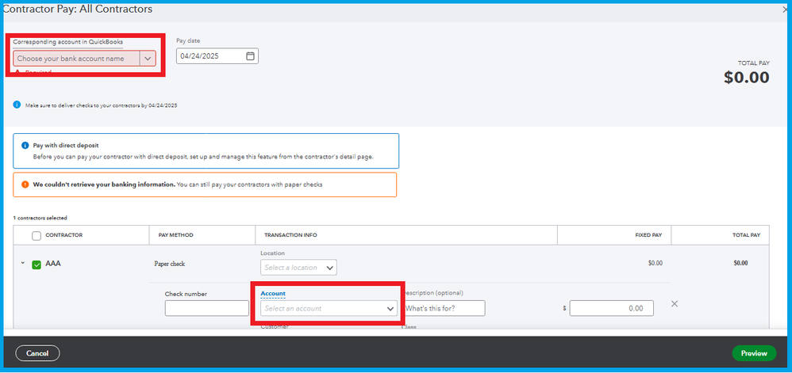Click the 1 contractors selected text
The height and width of the screenshot is (373, 792).
coord(40,219)
